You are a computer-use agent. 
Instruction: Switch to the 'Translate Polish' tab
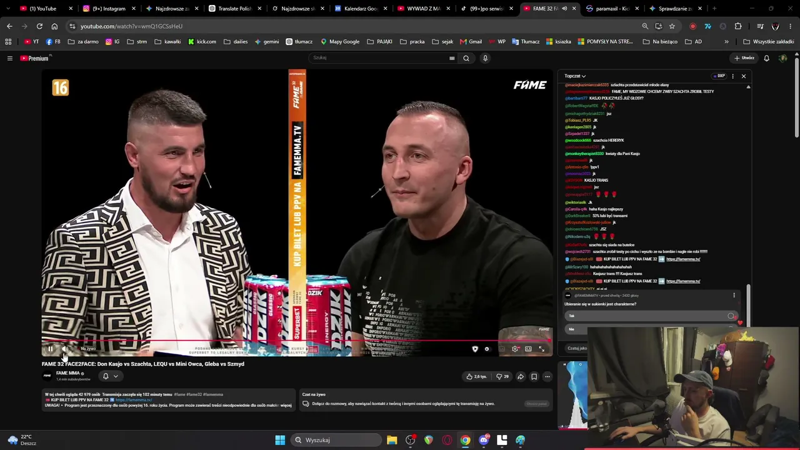click(x=235, y=9)
